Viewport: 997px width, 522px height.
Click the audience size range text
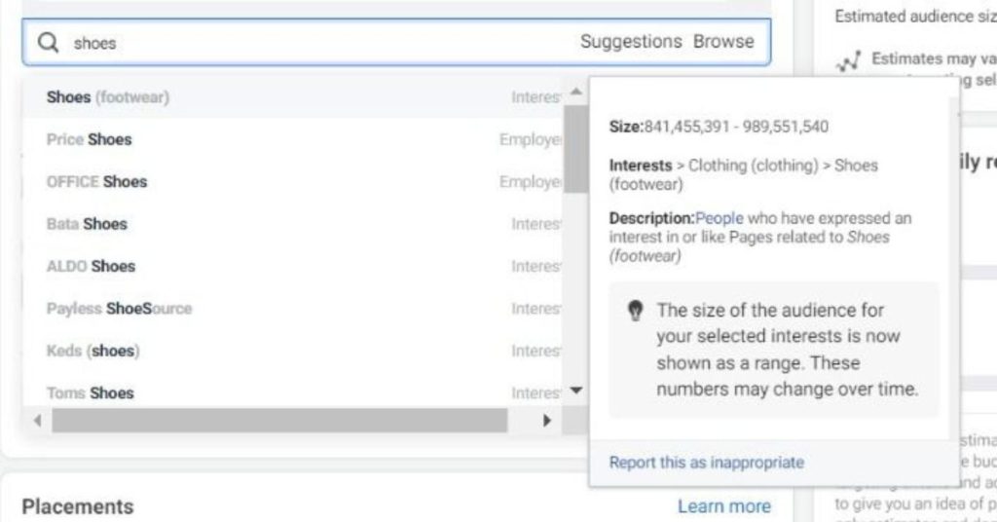point(736,127)
